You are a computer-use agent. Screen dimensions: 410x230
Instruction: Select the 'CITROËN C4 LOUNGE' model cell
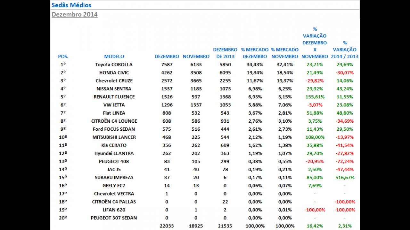[x=114, y=121]
